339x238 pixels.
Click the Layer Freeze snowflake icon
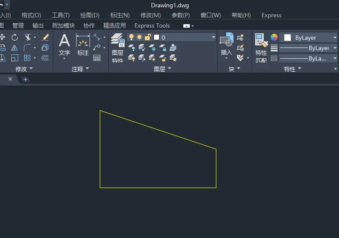point(152,48)
